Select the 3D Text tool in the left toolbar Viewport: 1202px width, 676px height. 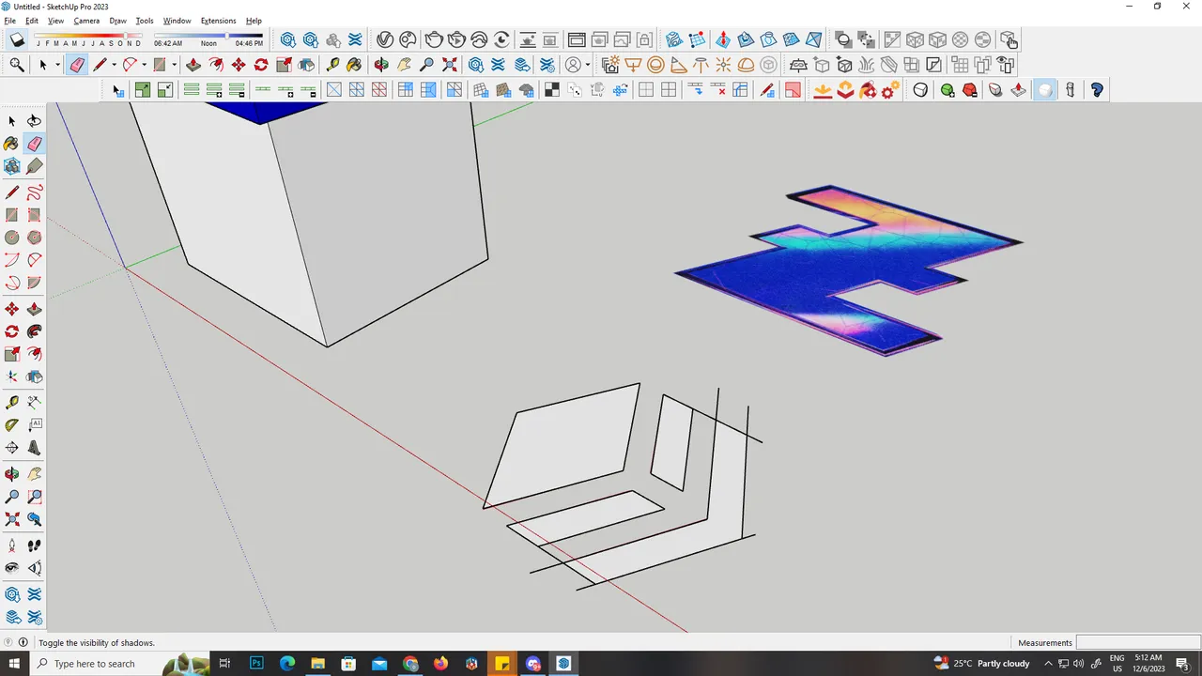pyautogui.click(x=35, y=448)
